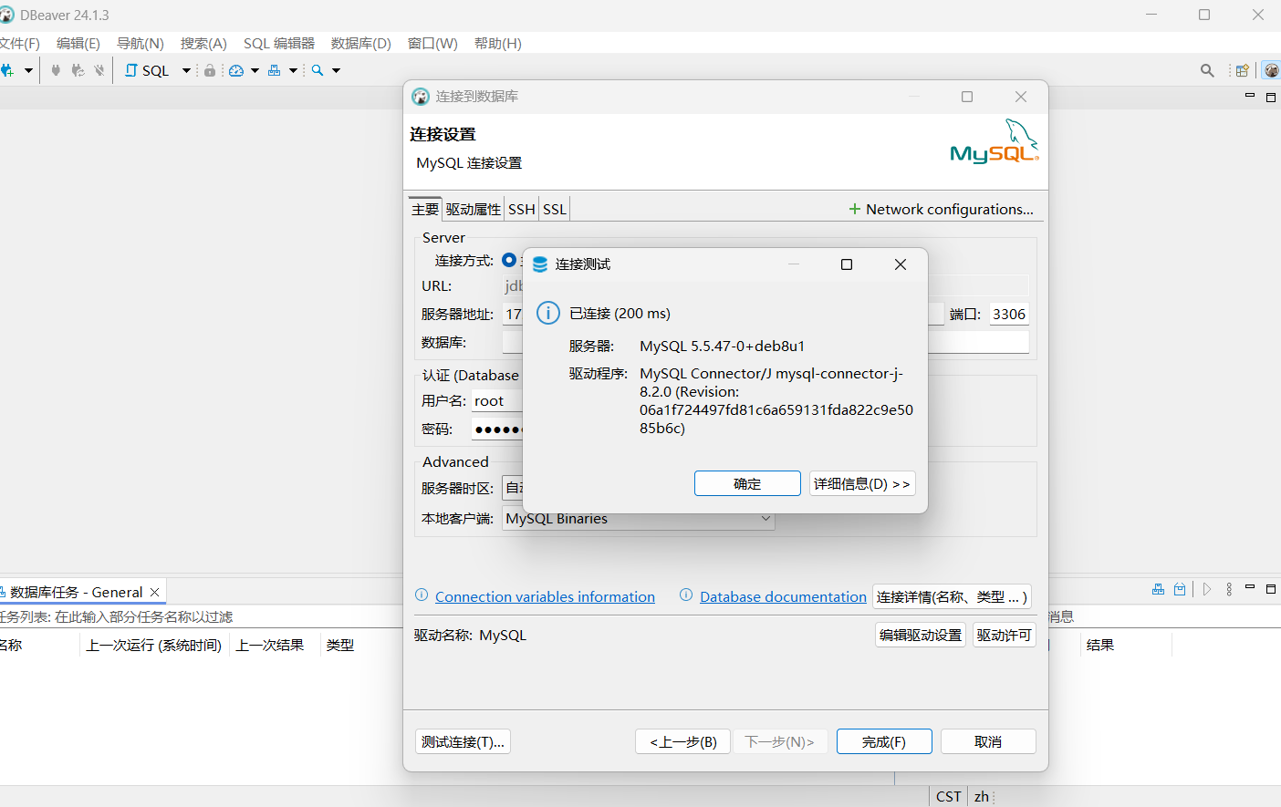This screenshot has height=807, width=1281.
Task: Open the 窗口(W) menu
Action: [x=432, y=43]
